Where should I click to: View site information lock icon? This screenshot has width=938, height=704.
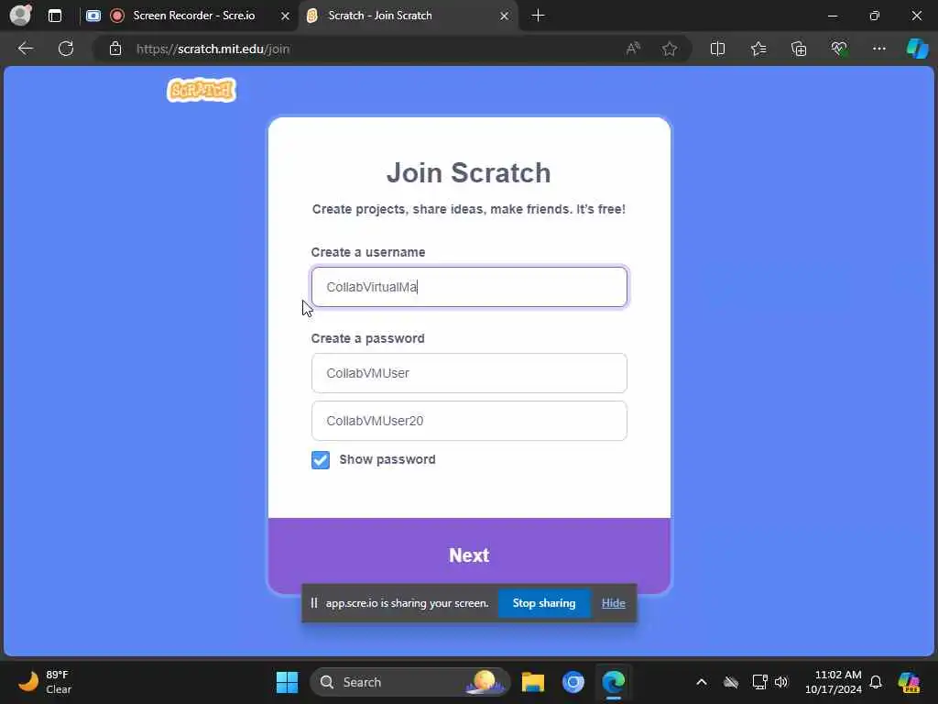pyautogui.click(x=115, y=49)
